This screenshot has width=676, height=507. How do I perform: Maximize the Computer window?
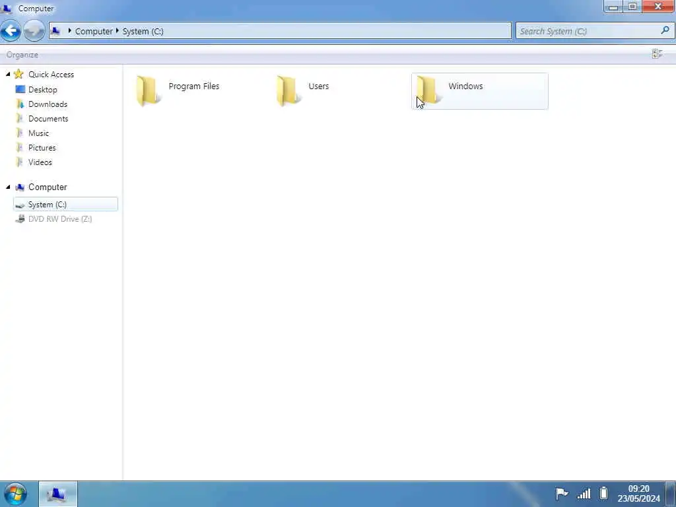[x=632, y=7]
